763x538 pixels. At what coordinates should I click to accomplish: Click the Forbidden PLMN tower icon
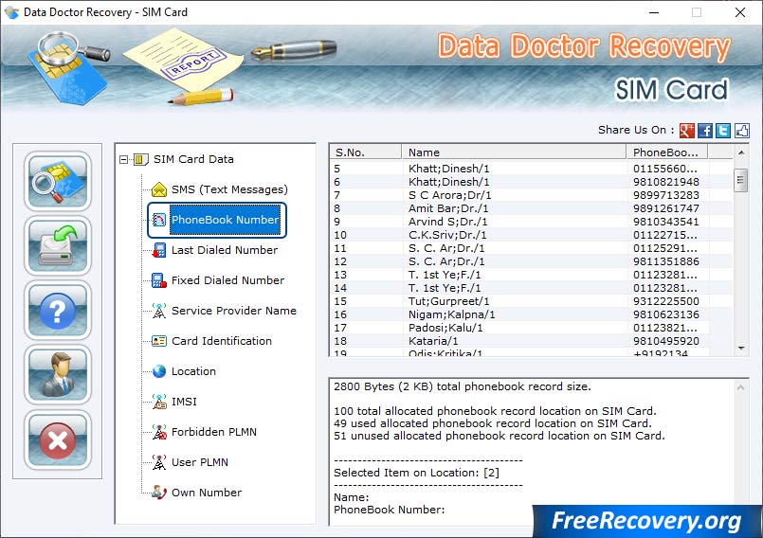click(x=159, y=432)
